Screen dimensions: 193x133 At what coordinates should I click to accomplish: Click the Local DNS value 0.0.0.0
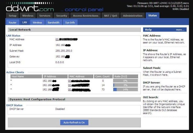[x=60, y=62]
